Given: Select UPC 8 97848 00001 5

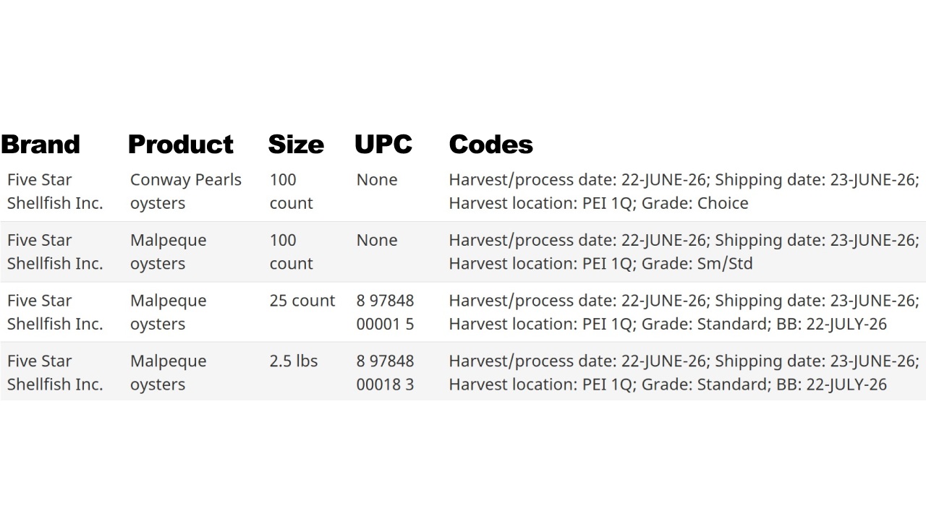Looking at the screenshot, I should [385, 312].
